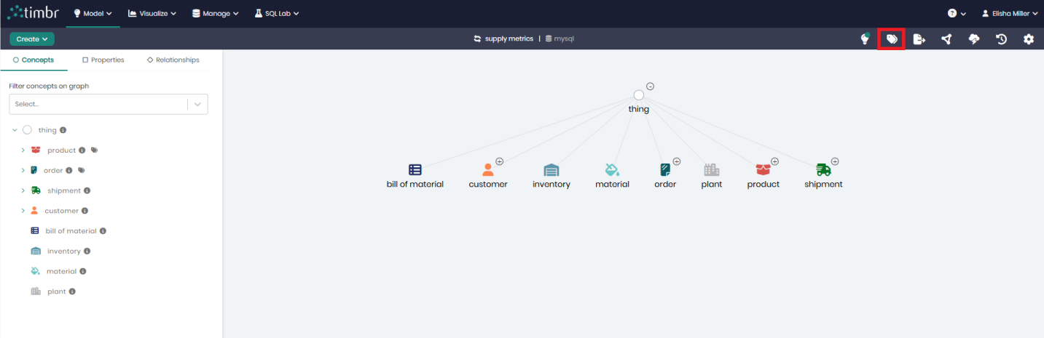Click the graph share nodes icon
This screenshot has height=338, width=1044.
pyautogui.click(x=946, y=39)
